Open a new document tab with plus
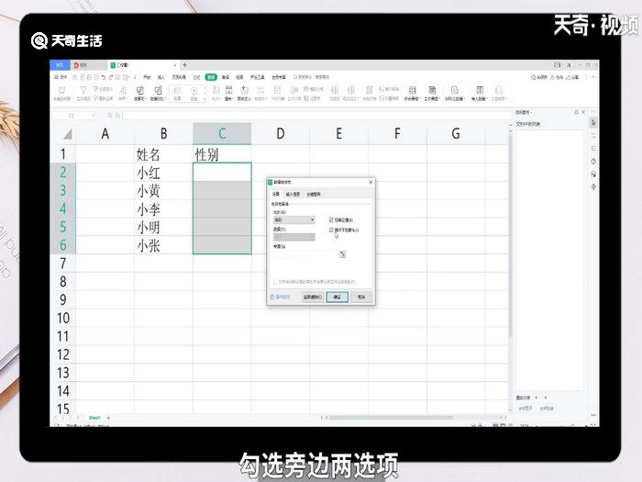The image size is (642, 482). tap(184, 65)
